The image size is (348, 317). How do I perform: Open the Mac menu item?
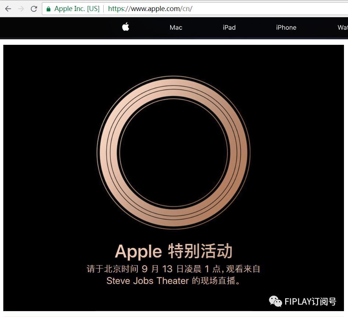(x=176, y=28)
